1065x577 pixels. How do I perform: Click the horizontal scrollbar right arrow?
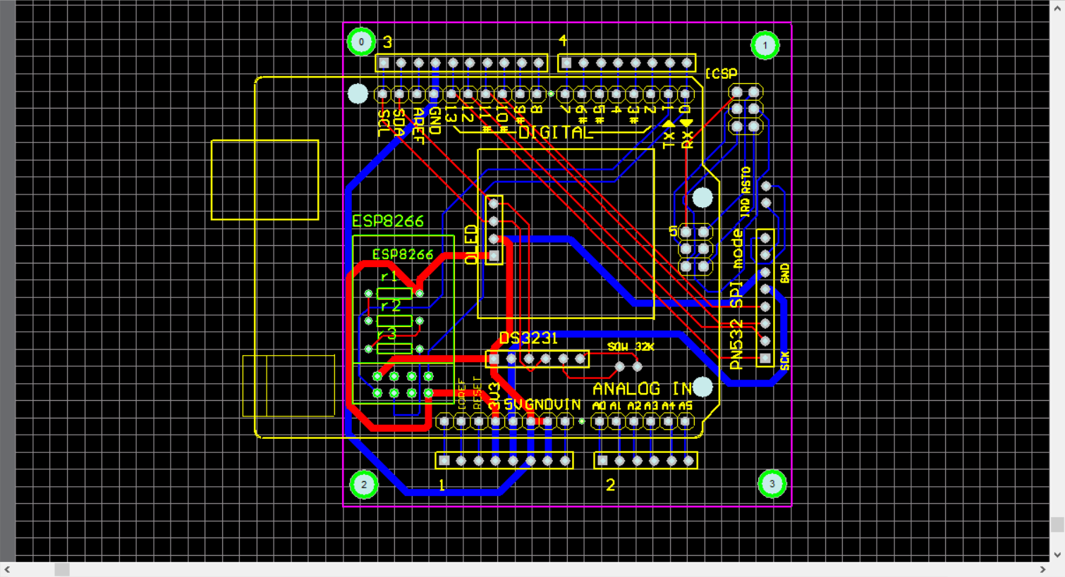pyautogui.click(x=1042, y=569)
